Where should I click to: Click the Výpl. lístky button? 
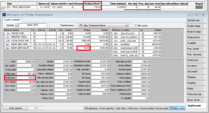tap(121, 108)
